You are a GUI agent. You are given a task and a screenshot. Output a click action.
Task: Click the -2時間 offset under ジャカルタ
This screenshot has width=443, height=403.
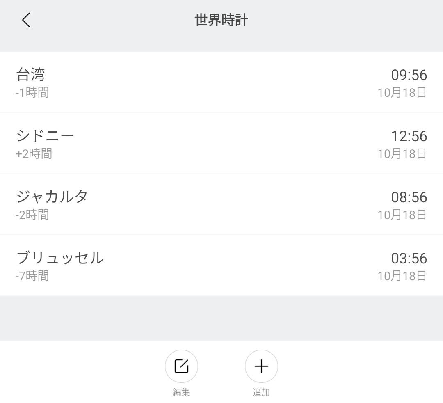(32, 215)
